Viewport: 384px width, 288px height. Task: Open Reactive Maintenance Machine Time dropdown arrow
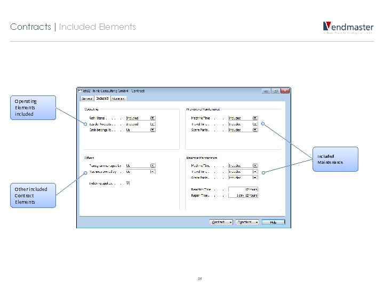[x=255, y=165]
